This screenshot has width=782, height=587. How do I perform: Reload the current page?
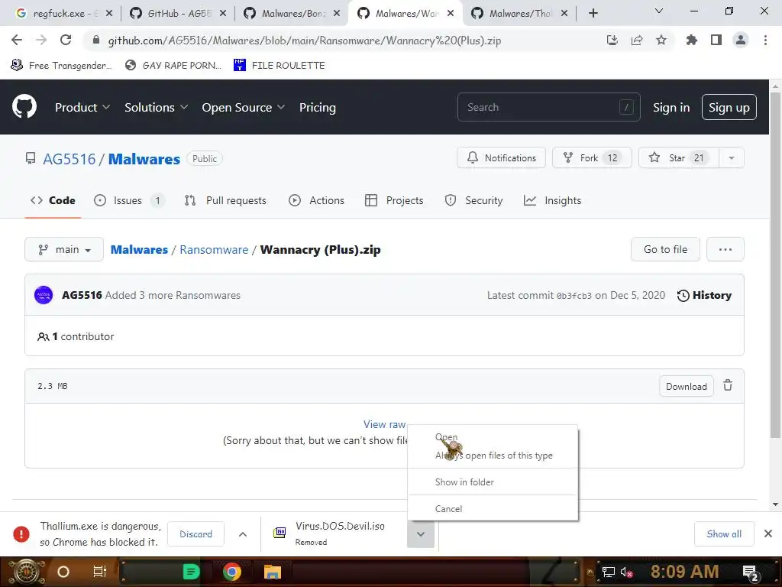tap(66, 40)
